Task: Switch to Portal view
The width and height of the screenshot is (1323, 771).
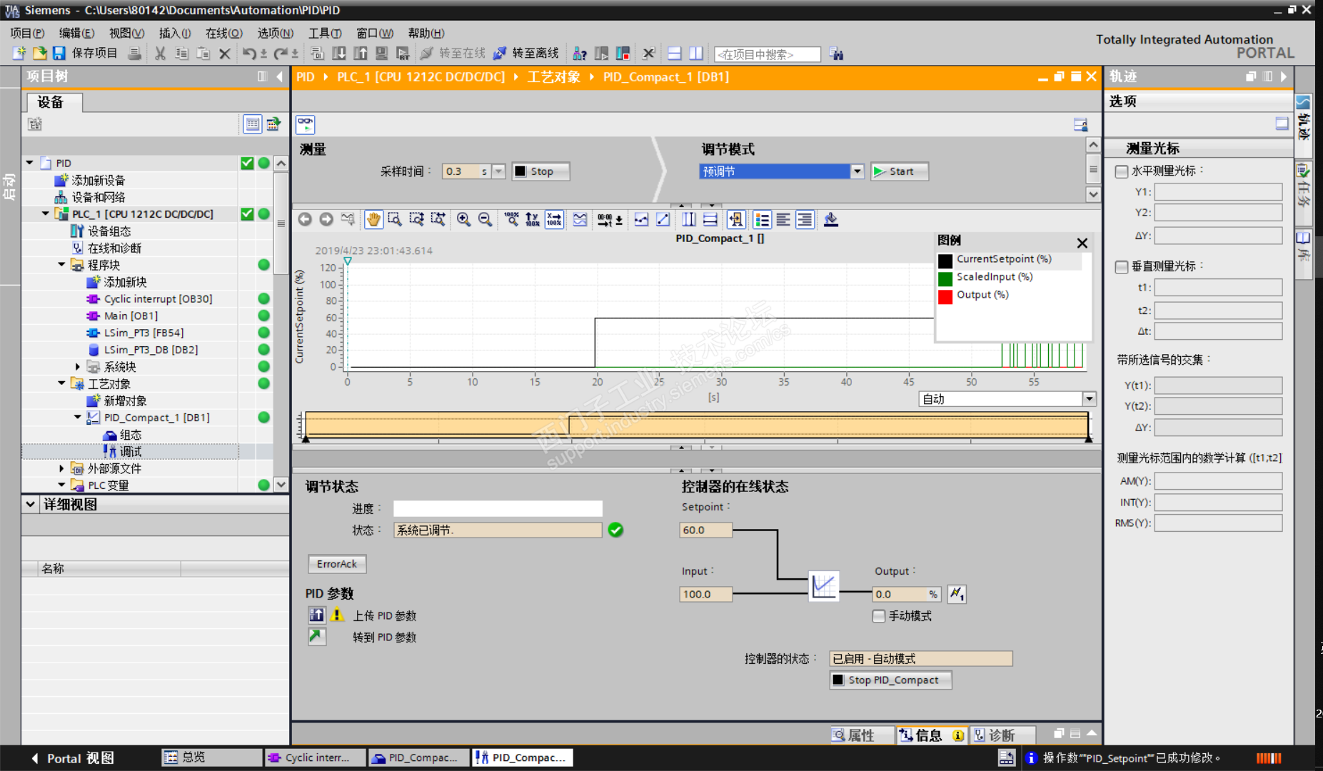Action: tap(73, 758)
